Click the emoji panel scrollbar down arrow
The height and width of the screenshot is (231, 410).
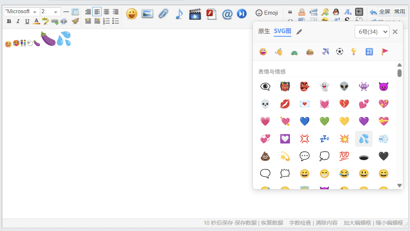pos(399,186)
